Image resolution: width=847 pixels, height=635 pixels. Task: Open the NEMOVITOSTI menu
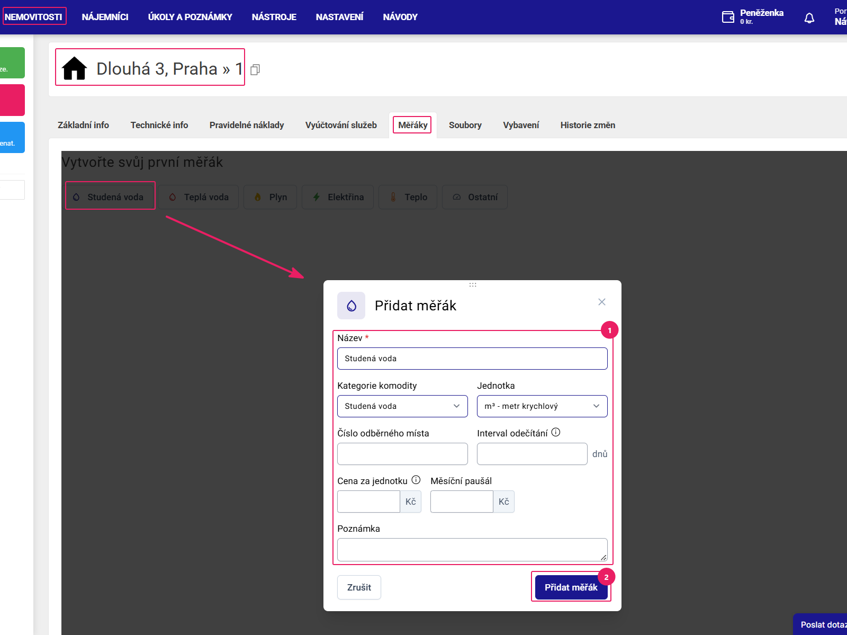click(x=33, y=17)
